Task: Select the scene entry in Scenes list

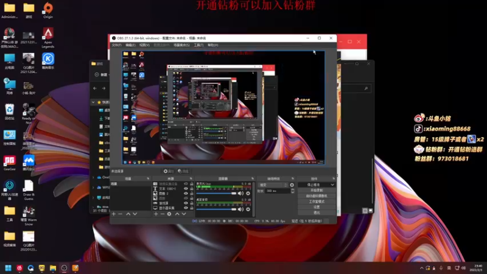Action: pyautogui.click(x=130, y=184)
